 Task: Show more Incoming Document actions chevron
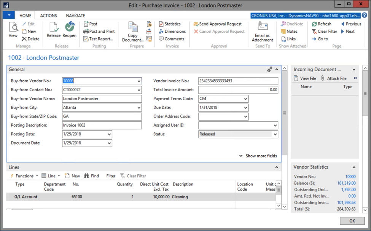click(x=355, y=78)
